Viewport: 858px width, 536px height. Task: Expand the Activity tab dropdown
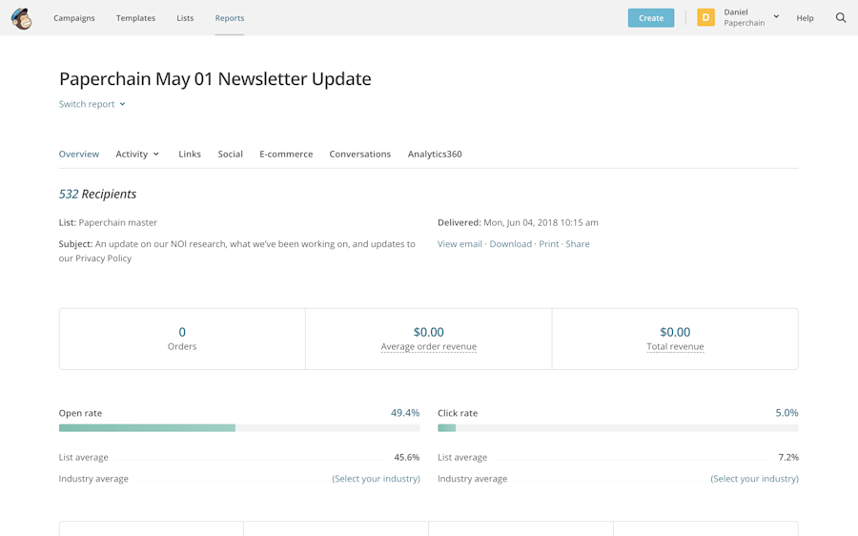click(137, 155)
